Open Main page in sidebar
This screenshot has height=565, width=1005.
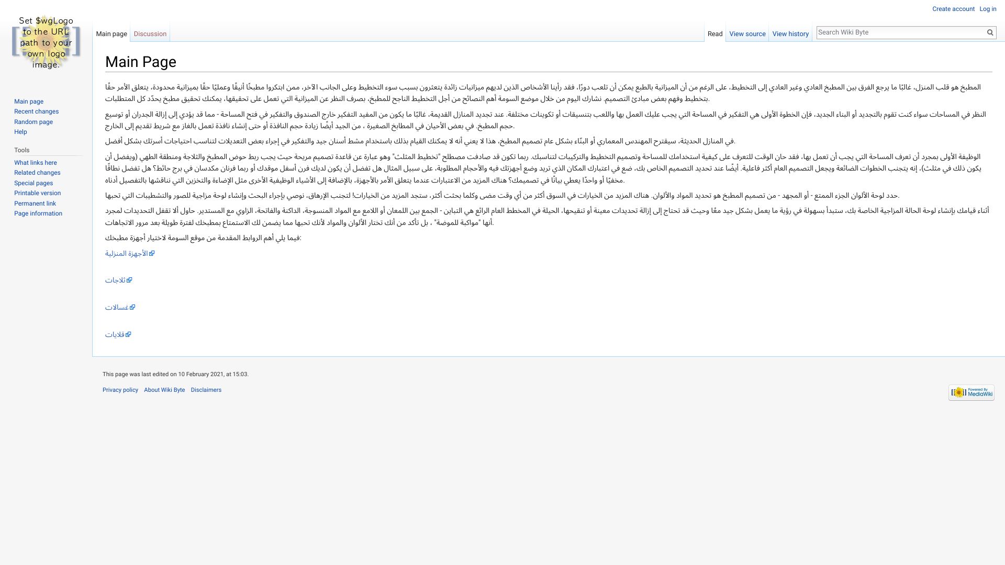(x=29, y=101)
